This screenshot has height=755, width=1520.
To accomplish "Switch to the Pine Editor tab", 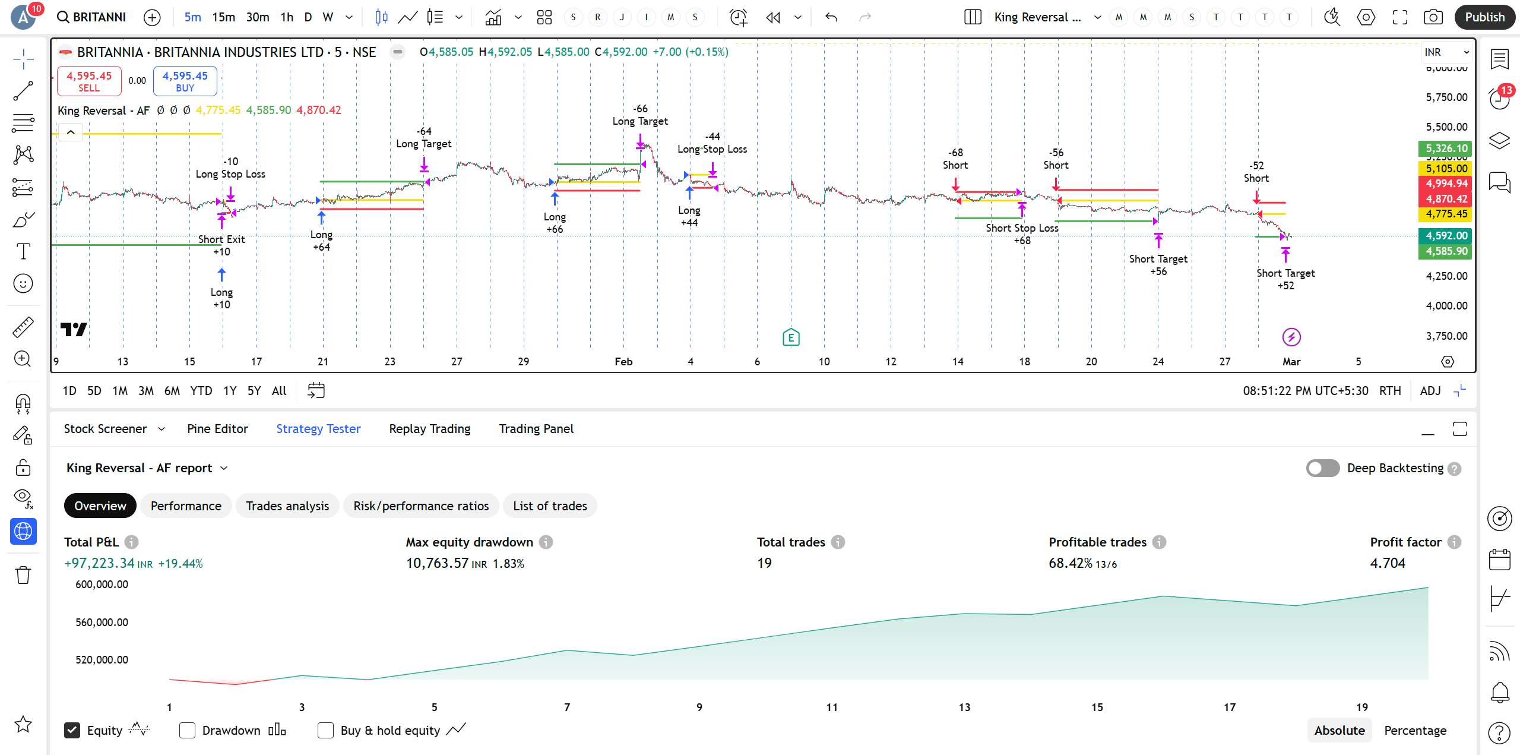I will pyautogui.click(x=217, y=429).
